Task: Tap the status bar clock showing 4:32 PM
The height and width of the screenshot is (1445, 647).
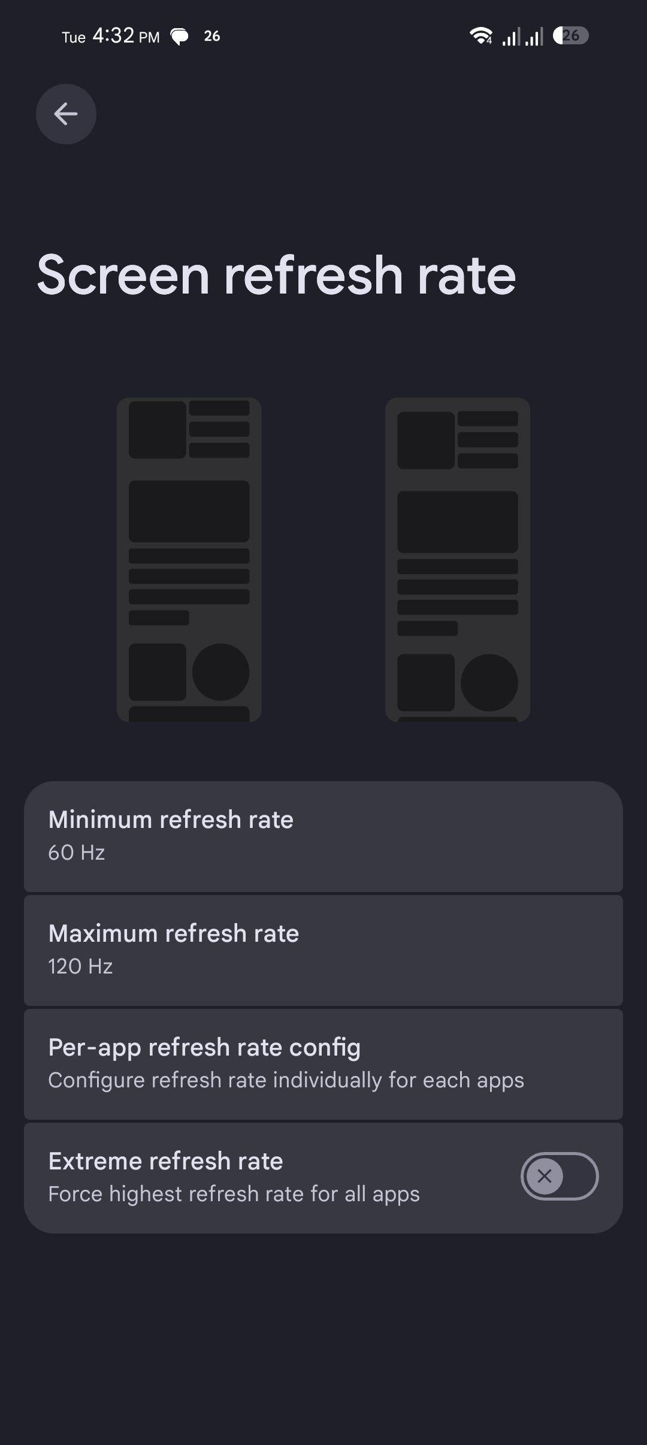Action: pyautogui.click(x=126, y=36)
